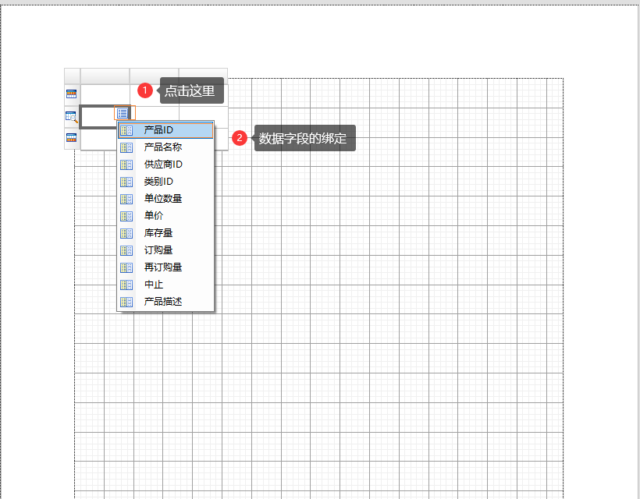640x499 pixels.
Task: Click the field icon beside 再订购量
Action: tap(126, 267)
